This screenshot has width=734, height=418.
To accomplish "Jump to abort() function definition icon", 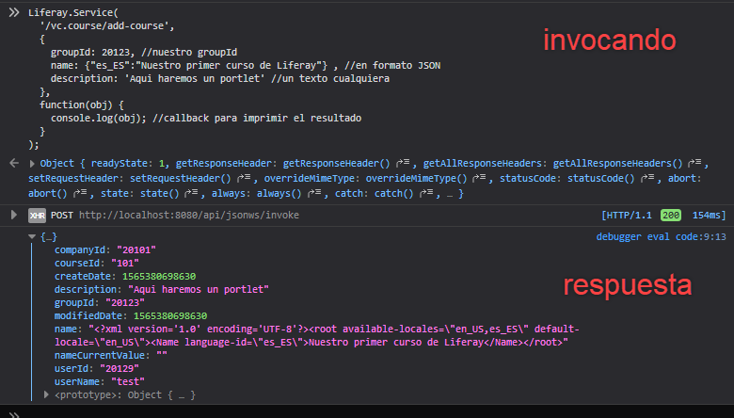I will [x=80, y=193].
